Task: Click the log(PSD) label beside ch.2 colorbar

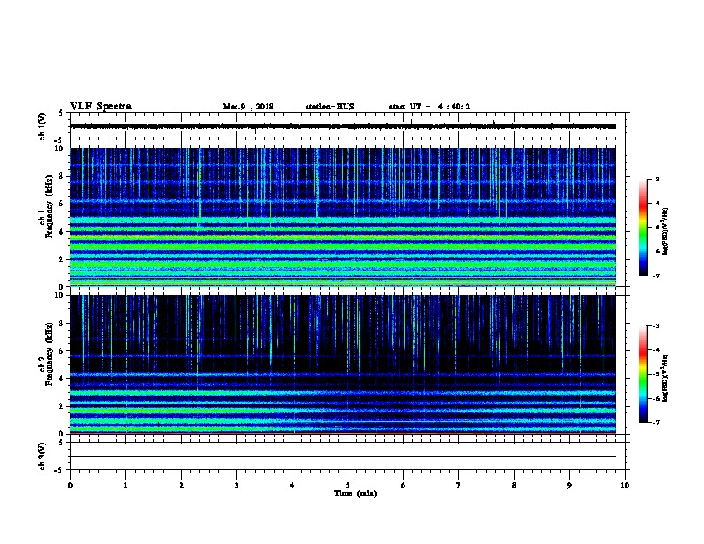Action: pos(665,378)
